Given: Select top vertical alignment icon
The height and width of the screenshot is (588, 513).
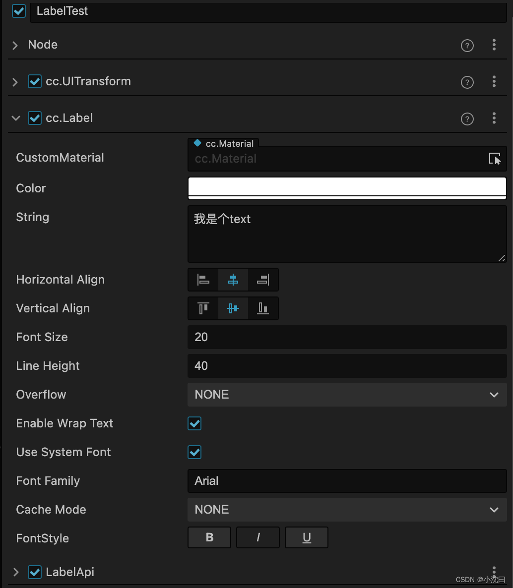Looking at the screenshot, I should tap(203, 308).
